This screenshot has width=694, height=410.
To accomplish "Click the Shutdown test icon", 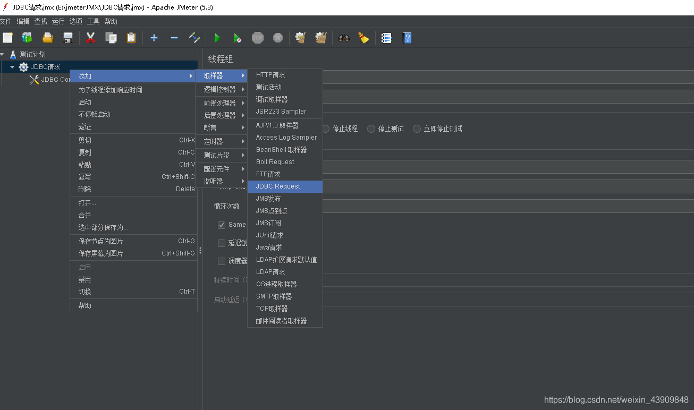I will click(278, 38).
